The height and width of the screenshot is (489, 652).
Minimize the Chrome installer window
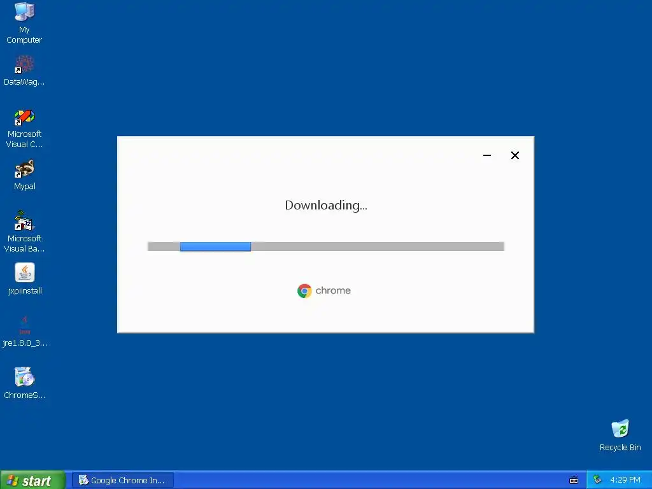(x=487, y=155)
